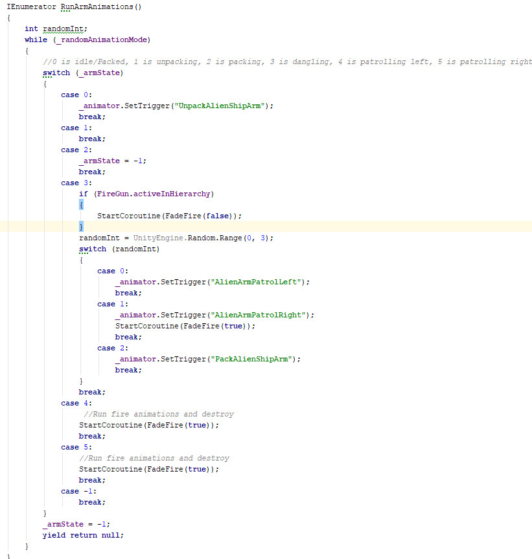Click the break; following the PackAlienShipArm trigger

pyautogui.click(x=128, y=370)
